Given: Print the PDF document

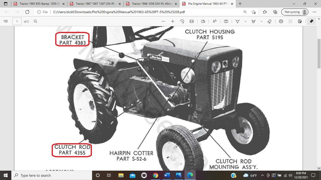Looking at the screenshot, I should tap(281, 21).
